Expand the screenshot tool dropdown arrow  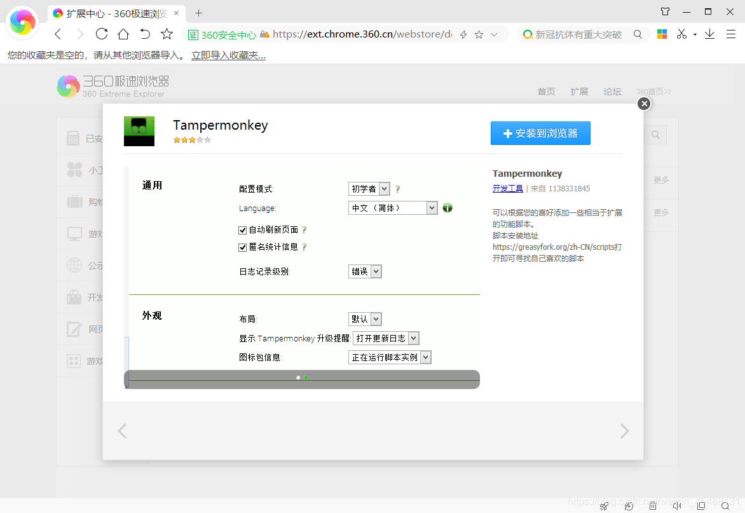point(695,35)
